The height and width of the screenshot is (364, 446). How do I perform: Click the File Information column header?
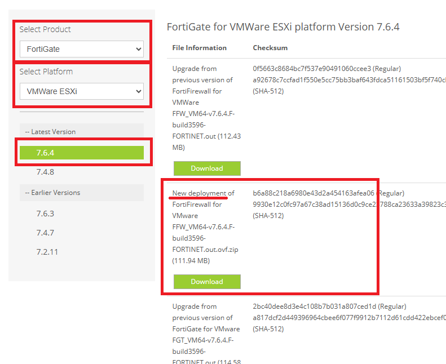200,48
